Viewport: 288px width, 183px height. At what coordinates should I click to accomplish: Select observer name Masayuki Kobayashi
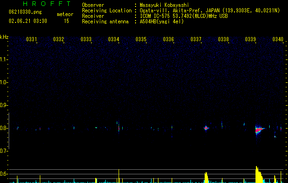point(164,5)
